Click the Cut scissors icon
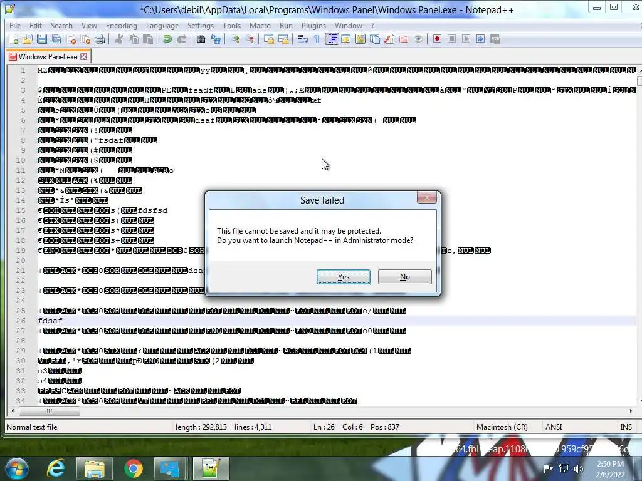Image resolution: width=642 pixels, height=481 pixels. point(119,39)
